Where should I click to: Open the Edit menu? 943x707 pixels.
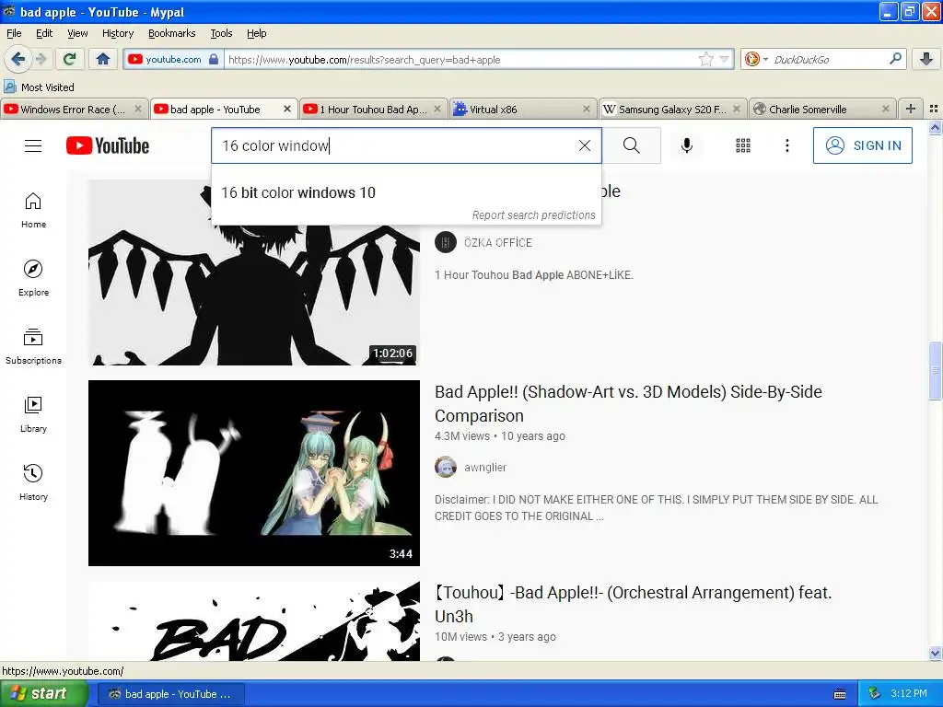tap(44, 33)
